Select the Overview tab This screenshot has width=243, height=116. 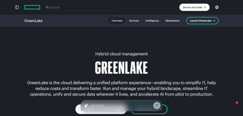click(117, 21)
